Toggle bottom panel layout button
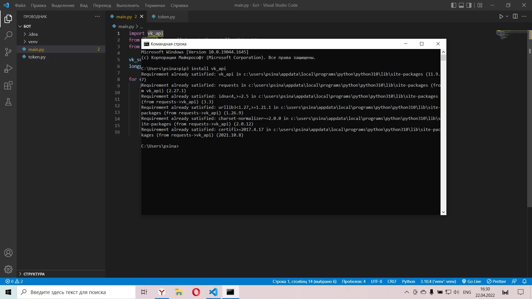The height and width of the screenshot is (299, 532). pyautogui.click(x=461, y=5)
